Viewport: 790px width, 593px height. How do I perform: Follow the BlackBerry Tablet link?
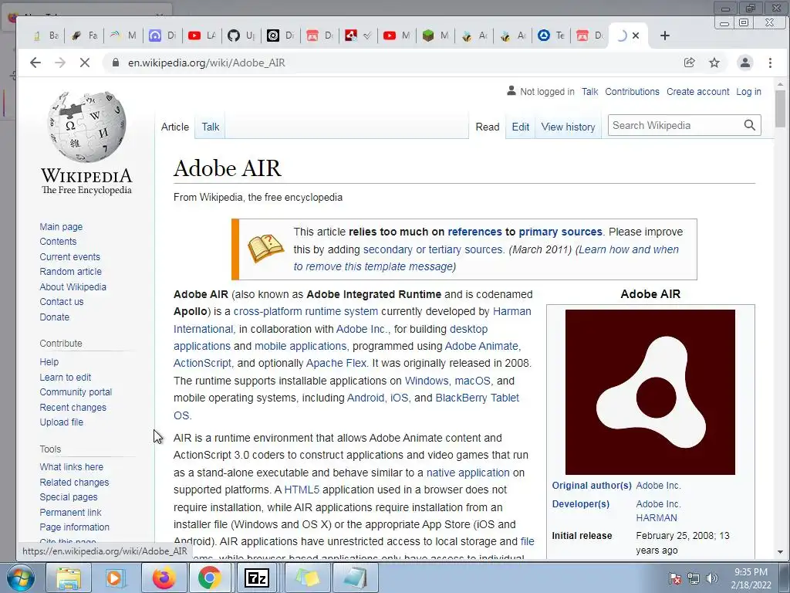477,398
